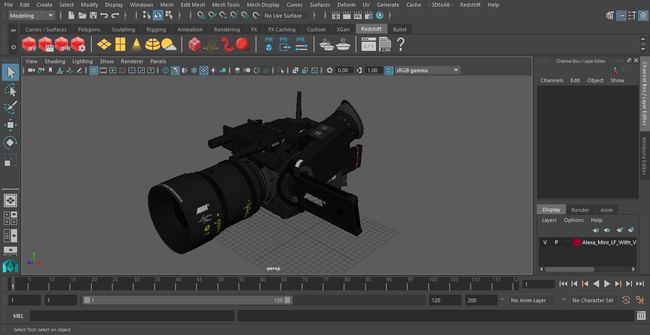The width and height of the screenshot is (650, 335).
Task: Select the Move tool in toolbox
Action: click(x=10, y=125)
